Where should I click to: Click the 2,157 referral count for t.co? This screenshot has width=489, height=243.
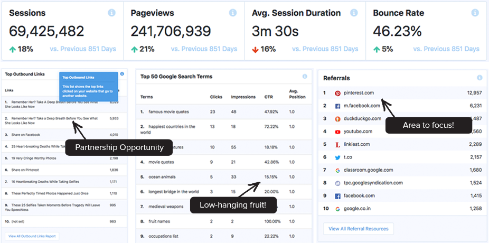tap(476, 157)
